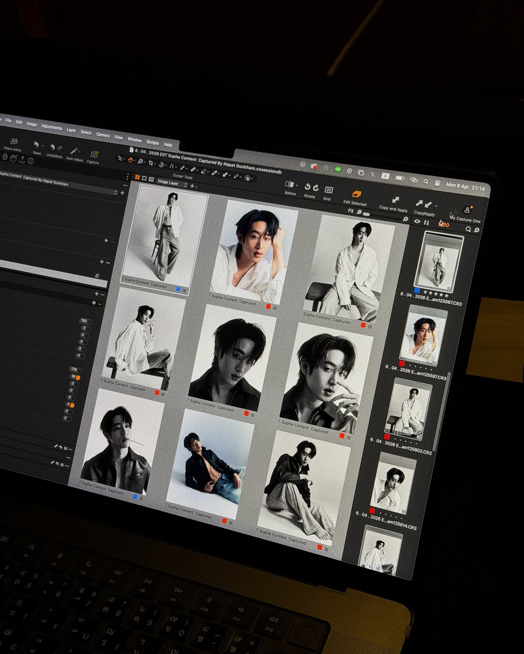Choose the Select pointer cursor tool
The height and width of the screenshot is (654, 524).
point(120,158)
